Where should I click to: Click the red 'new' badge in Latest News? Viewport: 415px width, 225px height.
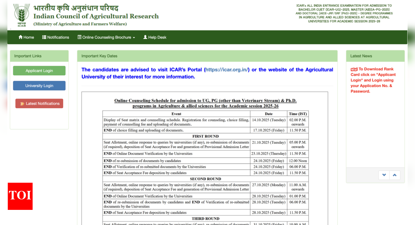(x=354, y=69)
